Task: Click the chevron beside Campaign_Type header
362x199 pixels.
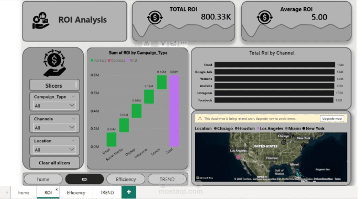Action: pos(73,96)
